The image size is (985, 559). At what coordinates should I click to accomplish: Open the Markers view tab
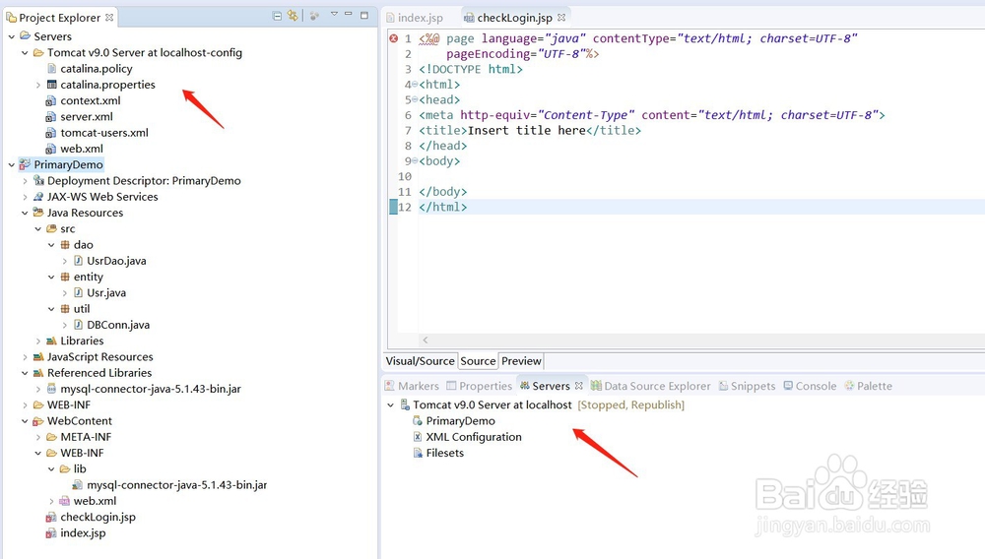[x=412, y=386]
